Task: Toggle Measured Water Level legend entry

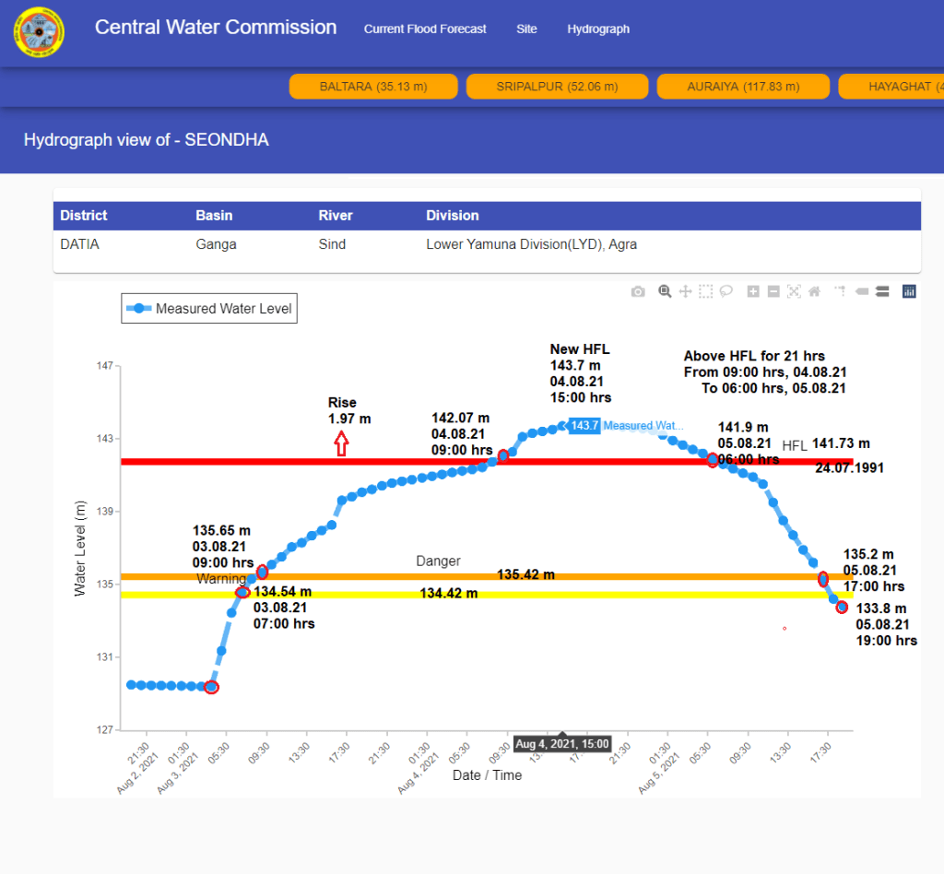Action: 210,309
